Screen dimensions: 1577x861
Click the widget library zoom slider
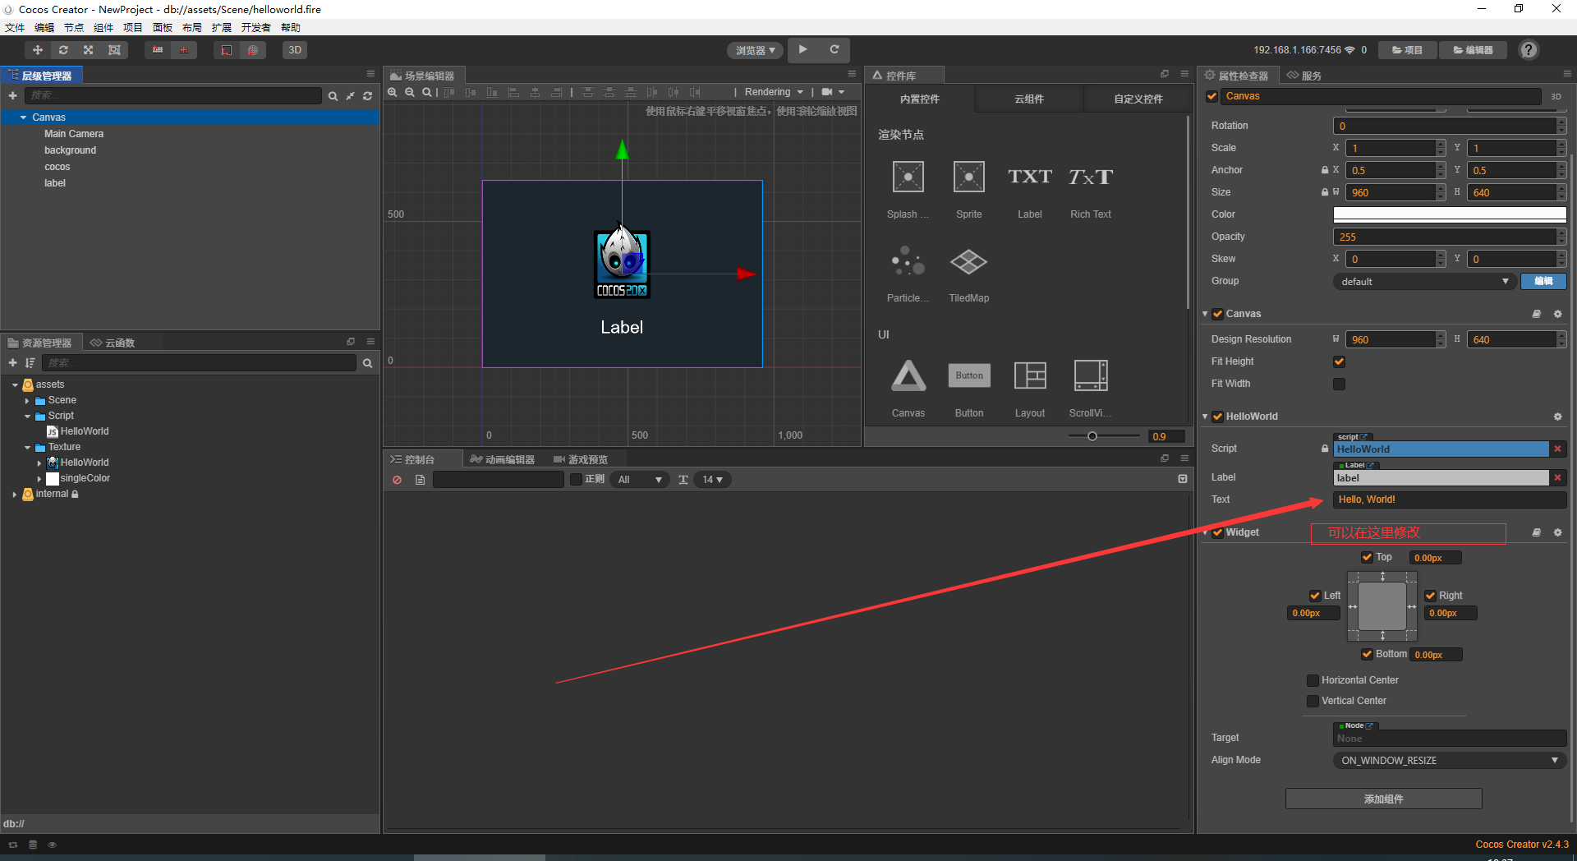1103,436
